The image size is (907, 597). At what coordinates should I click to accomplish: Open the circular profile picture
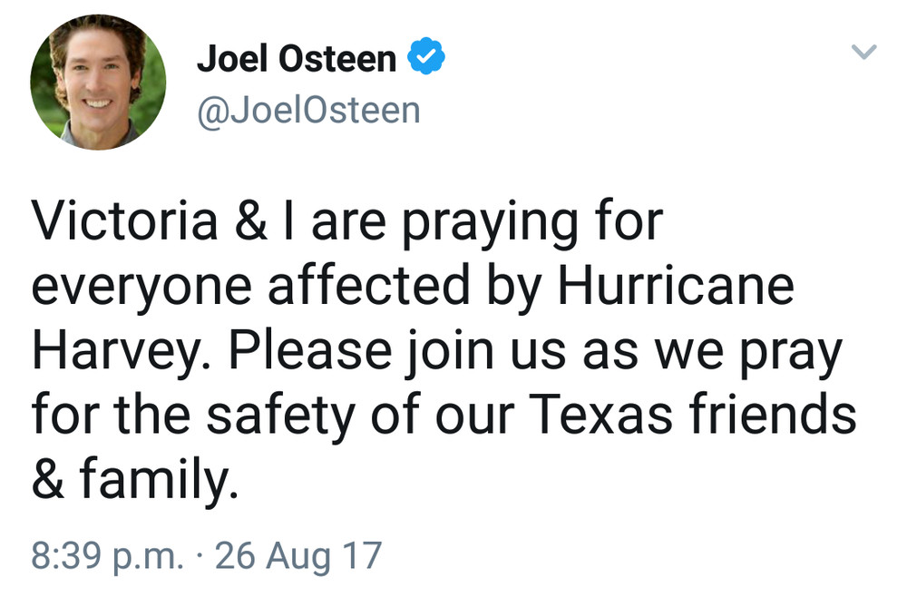pyautogui.click(x=98, y=83)
